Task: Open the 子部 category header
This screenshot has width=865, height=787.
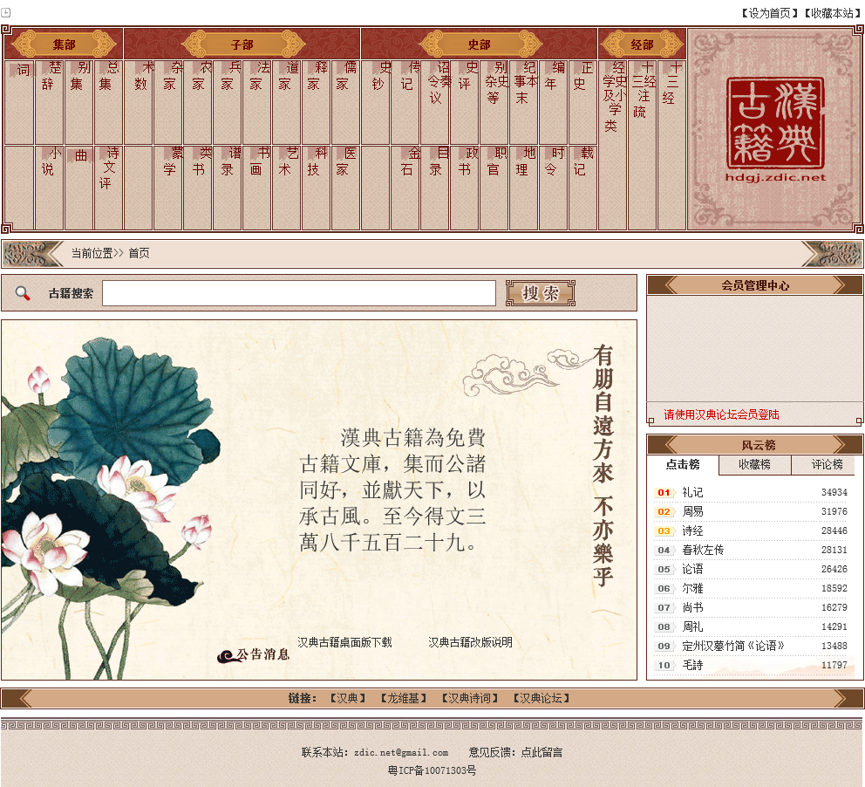Action: (x=242, y=44)
